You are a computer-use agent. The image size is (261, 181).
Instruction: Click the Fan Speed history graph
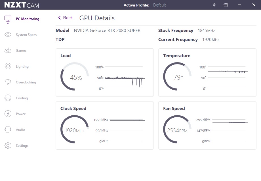pos(230,131)
